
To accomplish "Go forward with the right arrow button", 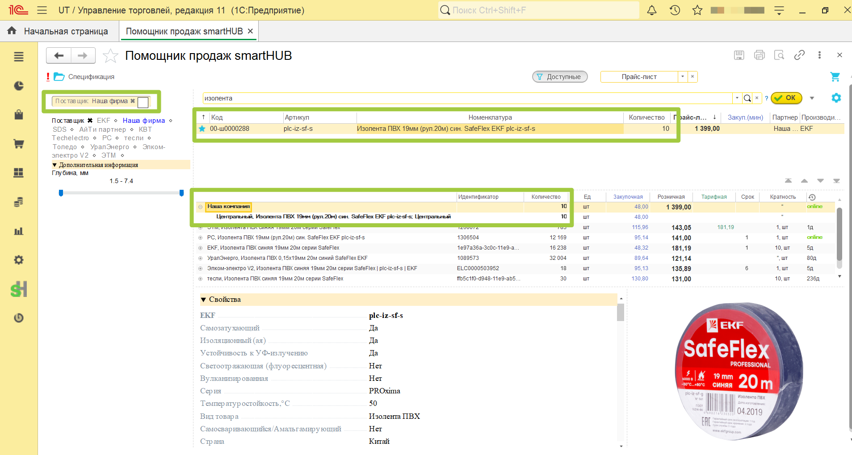I will (x=83, y=56).
